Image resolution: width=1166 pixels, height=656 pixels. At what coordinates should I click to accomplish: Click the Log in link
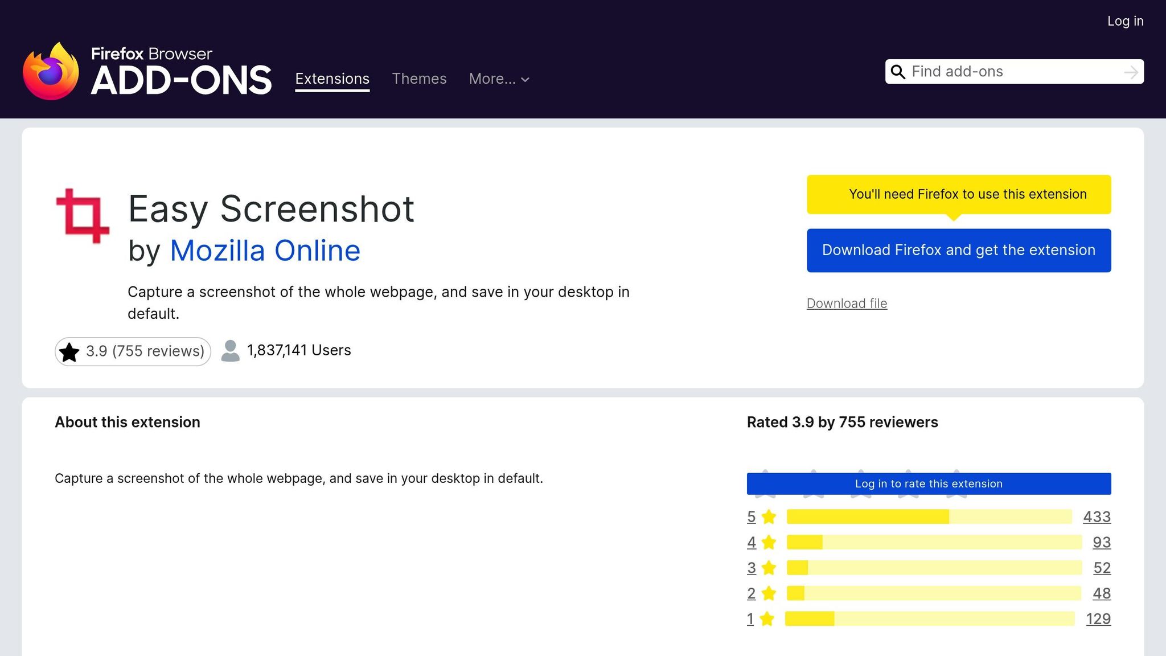coord(1125,21)
